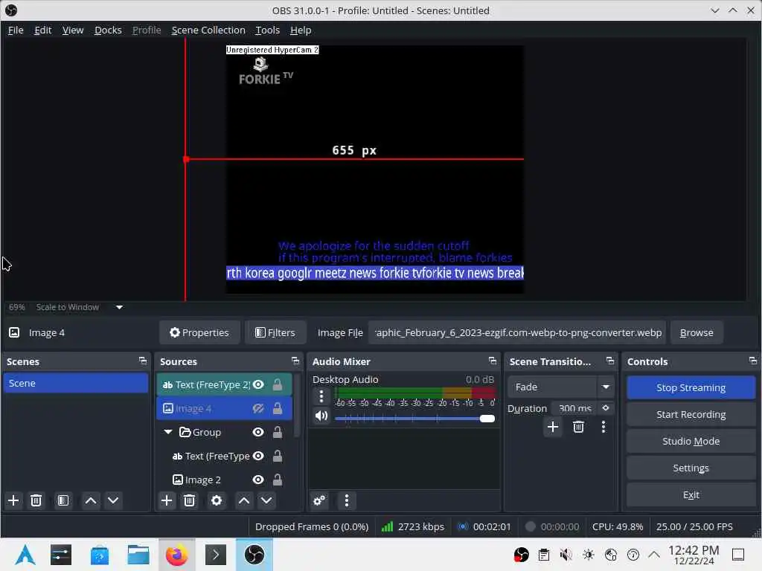
Task: Open Properties for Image 4
Action: pyautogui.click(x=199, y=332)
